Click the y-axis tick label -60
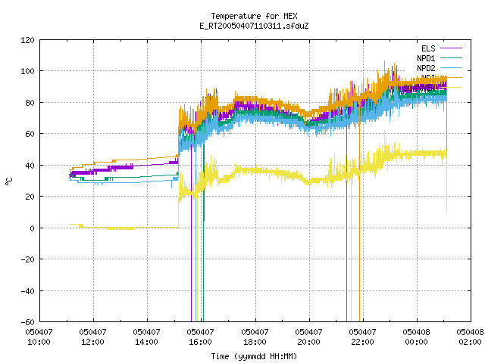Screen dimensions: 485x363 pyautogui.click(x=27, y=322)
